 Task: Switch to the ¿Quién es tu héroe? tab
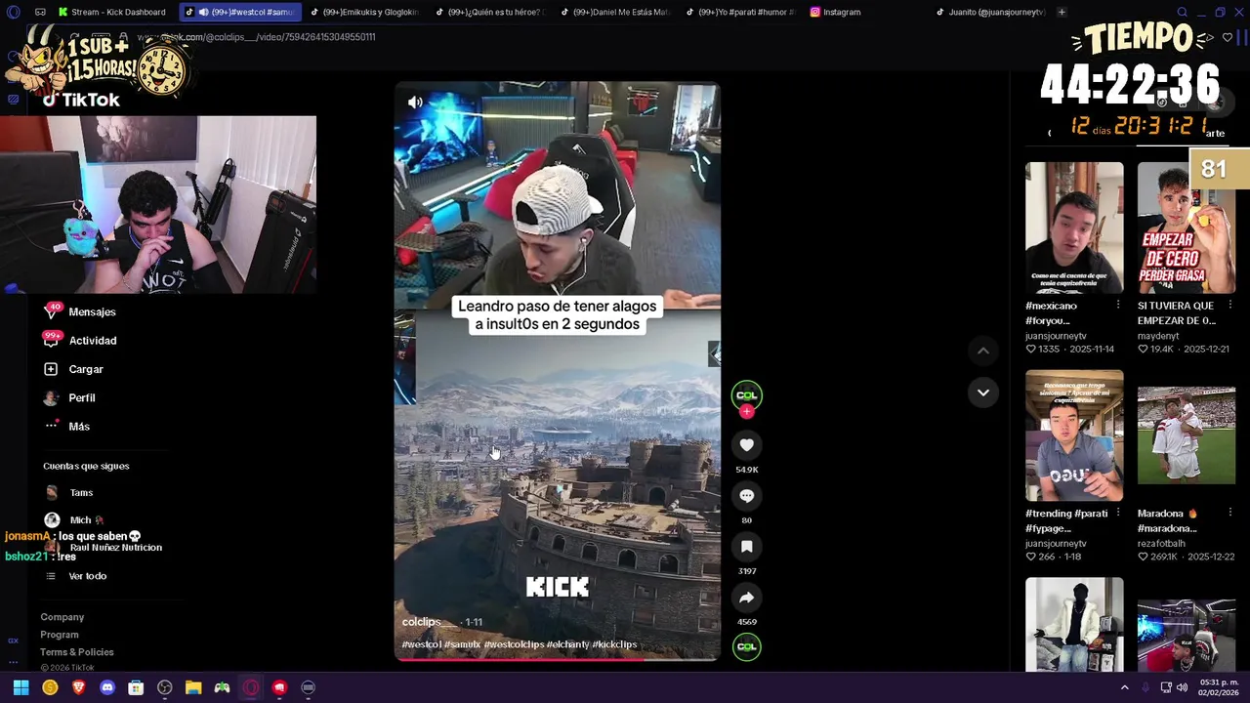pos(489,12)
